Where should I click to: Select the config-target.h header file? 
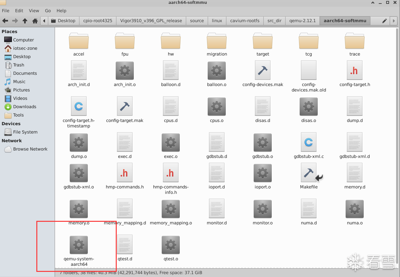pos(355,74)
